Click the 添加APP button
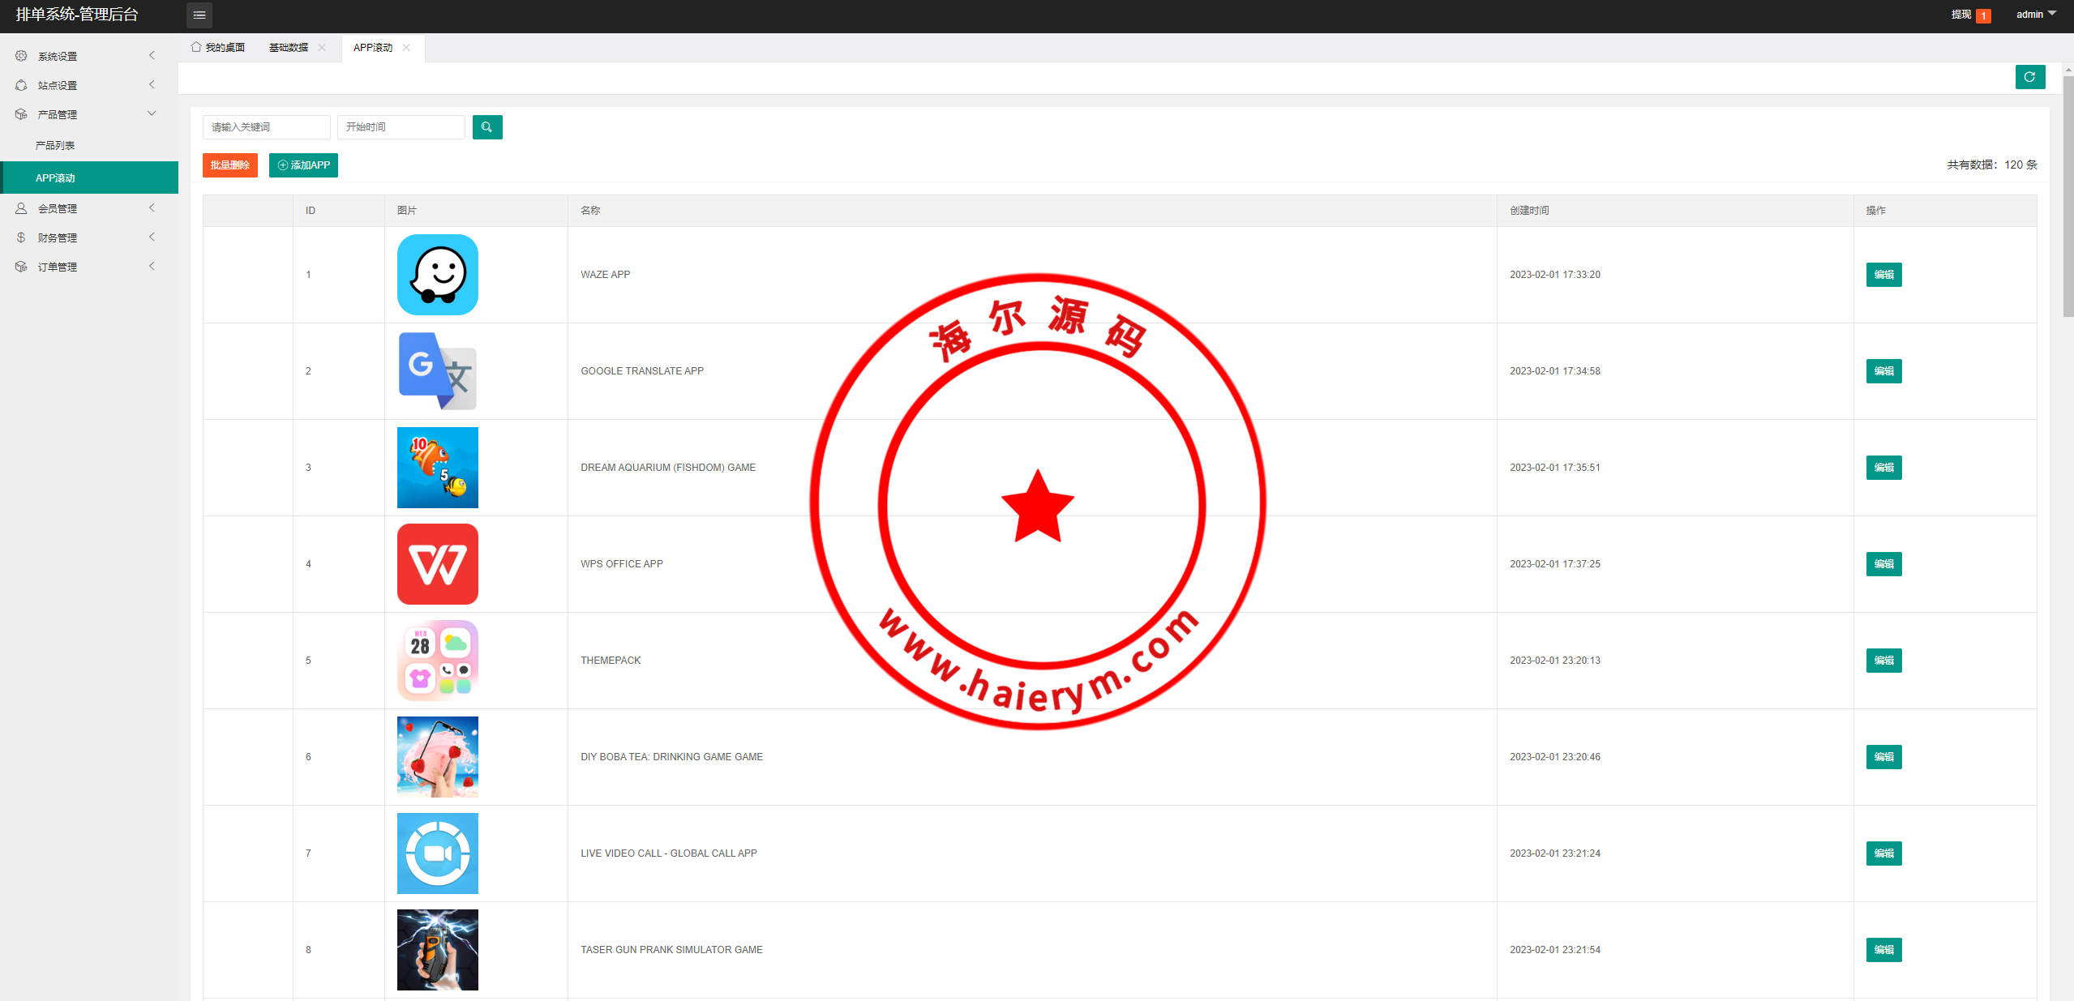Screen dimensions: 2074x1001 tap(303, 165)
